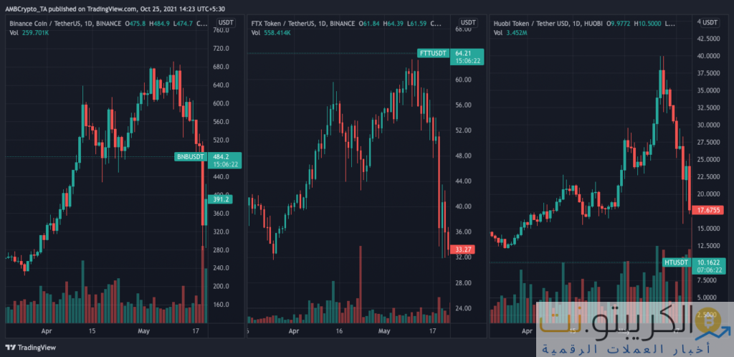Click the Vol 558.414K indicator label
The image size is (734, 357).
click(x=271, y=32)
